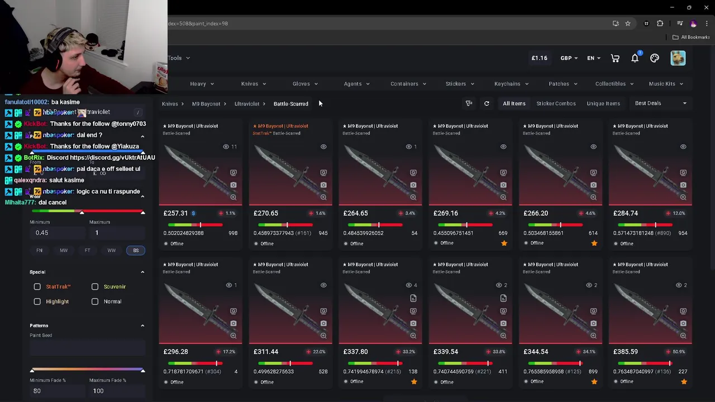Expand the Music Kits category menu
Screen dimensions: 715x402
[x=666, y=84]
